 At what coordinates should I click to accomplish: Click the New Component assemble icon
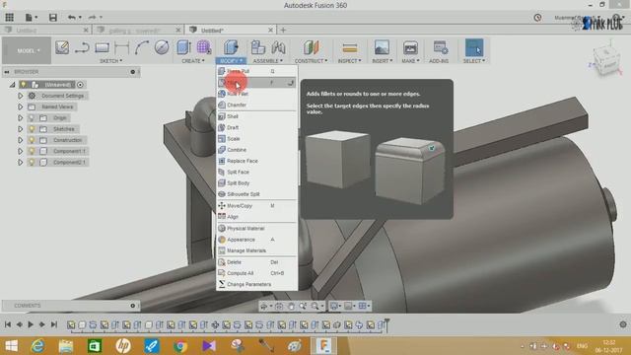tap(258, 47)
